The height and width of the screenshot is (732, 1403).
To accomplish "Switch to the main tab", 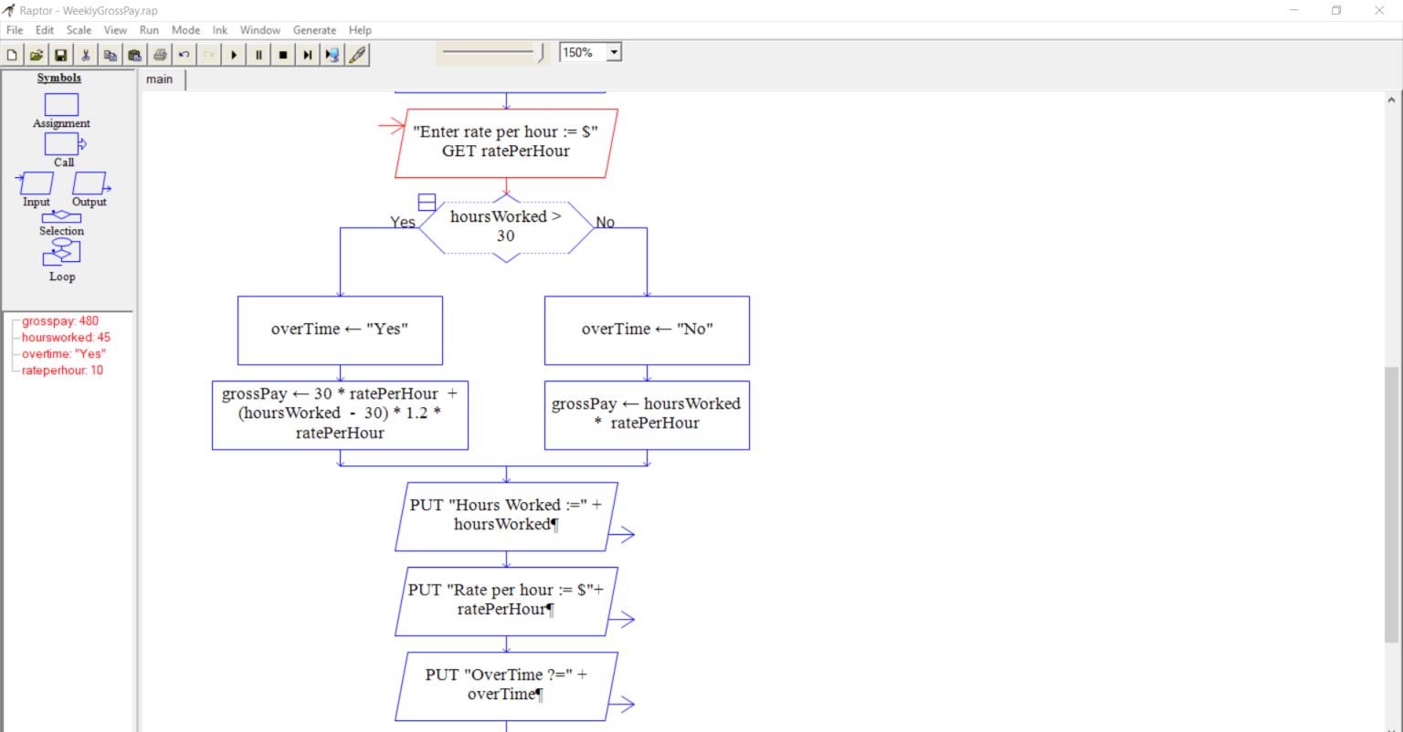I will click(x=160, y=79).
